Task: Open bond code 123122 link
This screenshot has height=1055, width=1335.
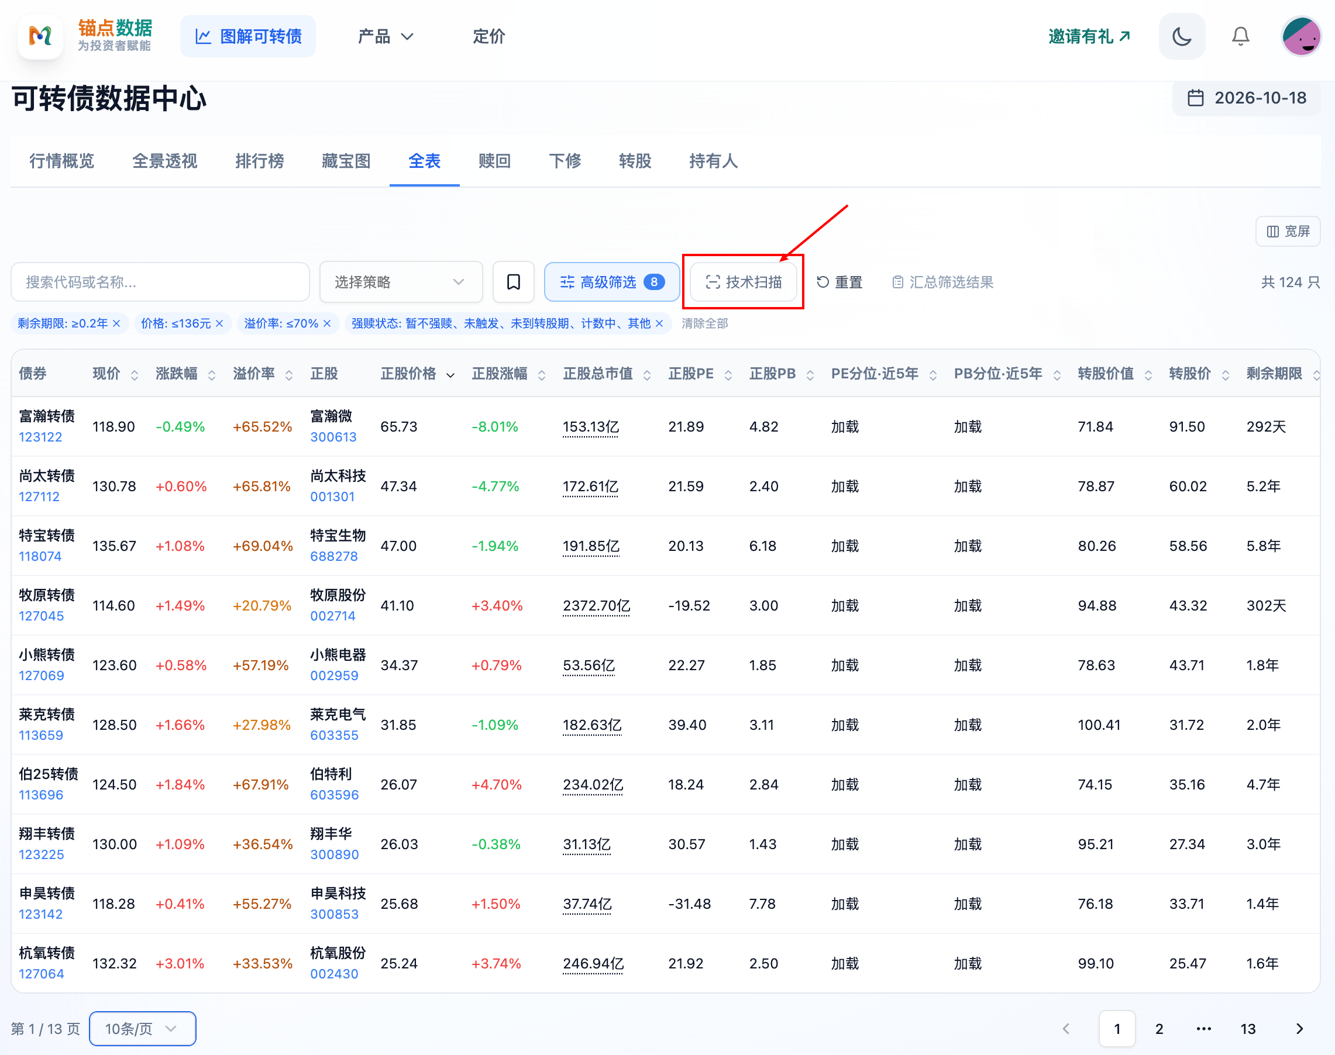Action: pyautogui.click(x=40, y=437)
